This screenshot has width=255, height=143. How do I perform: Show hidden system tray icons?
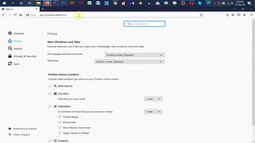(x=215, y=3)
